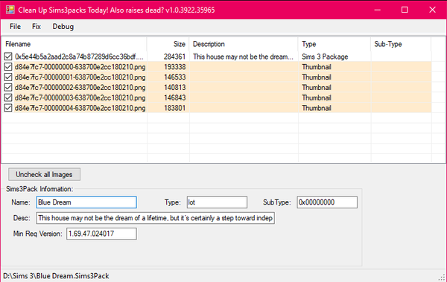Uncheck the Sims 3 Package file checkbox
The height and width of the screenshot is (282, 447).
click(8, 57)
